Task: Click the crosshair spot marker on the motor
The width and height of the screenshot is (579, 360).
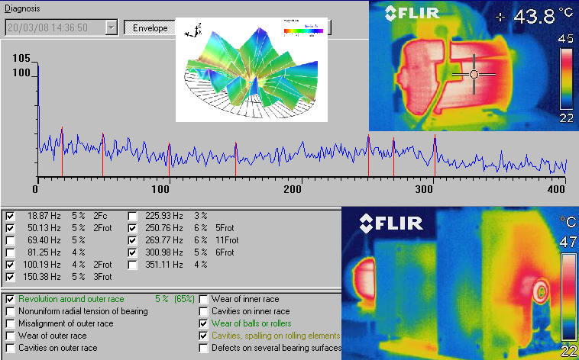Action: pyautogui.click(x=474, y=74)
